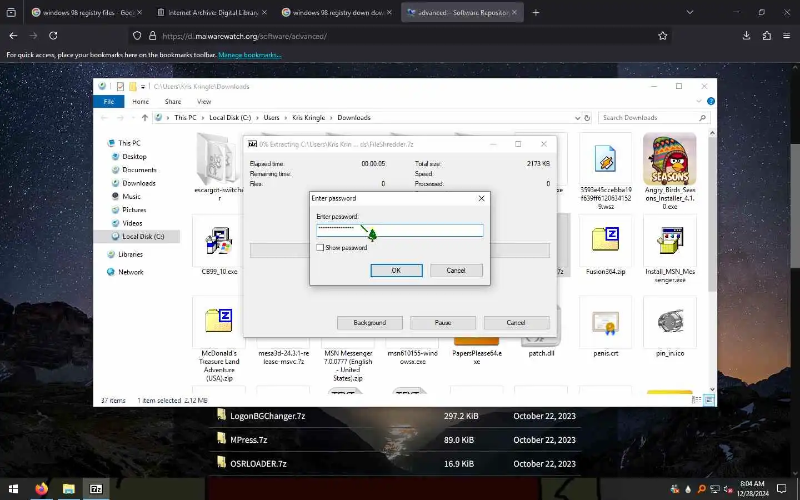Open the LogonBGChanger.7z download link

pyautogui.click(x=268, y=416)
